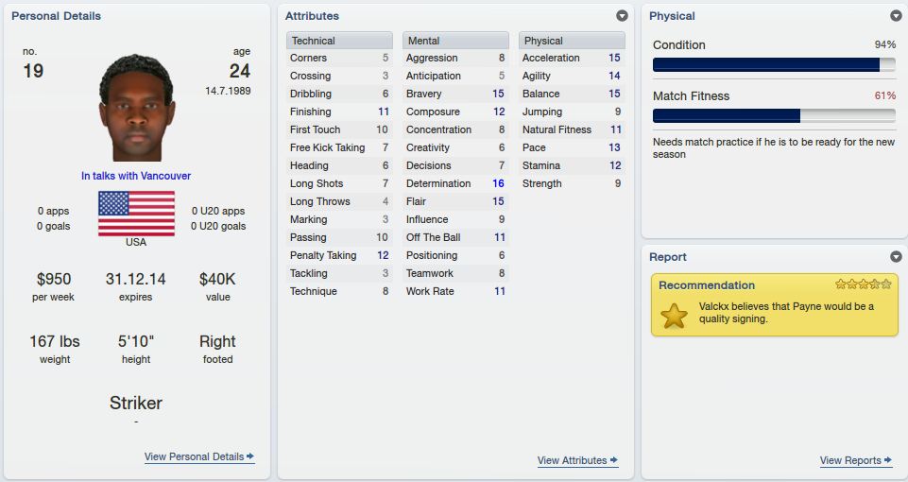
Task: Click the Condition progress bar
Action: click(774, 65)
